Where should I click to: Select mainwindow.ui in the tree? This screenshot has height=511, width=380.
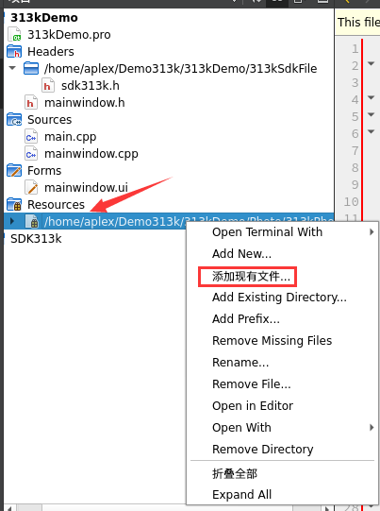point(86,188)
